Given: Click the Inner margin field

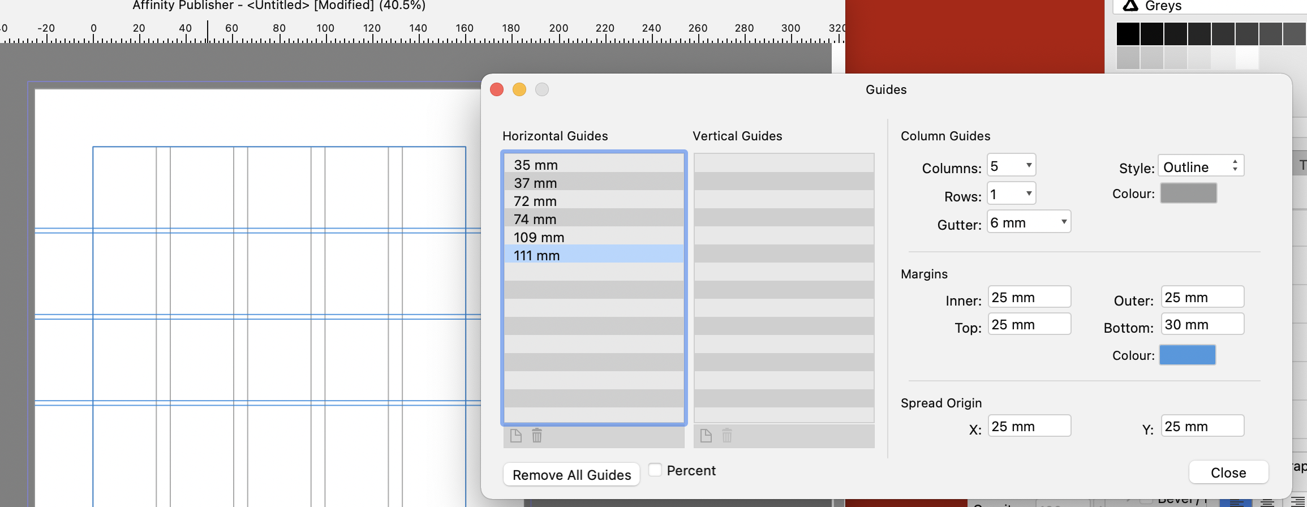Looking at the screenshot, I should [x=1029, y=297].
